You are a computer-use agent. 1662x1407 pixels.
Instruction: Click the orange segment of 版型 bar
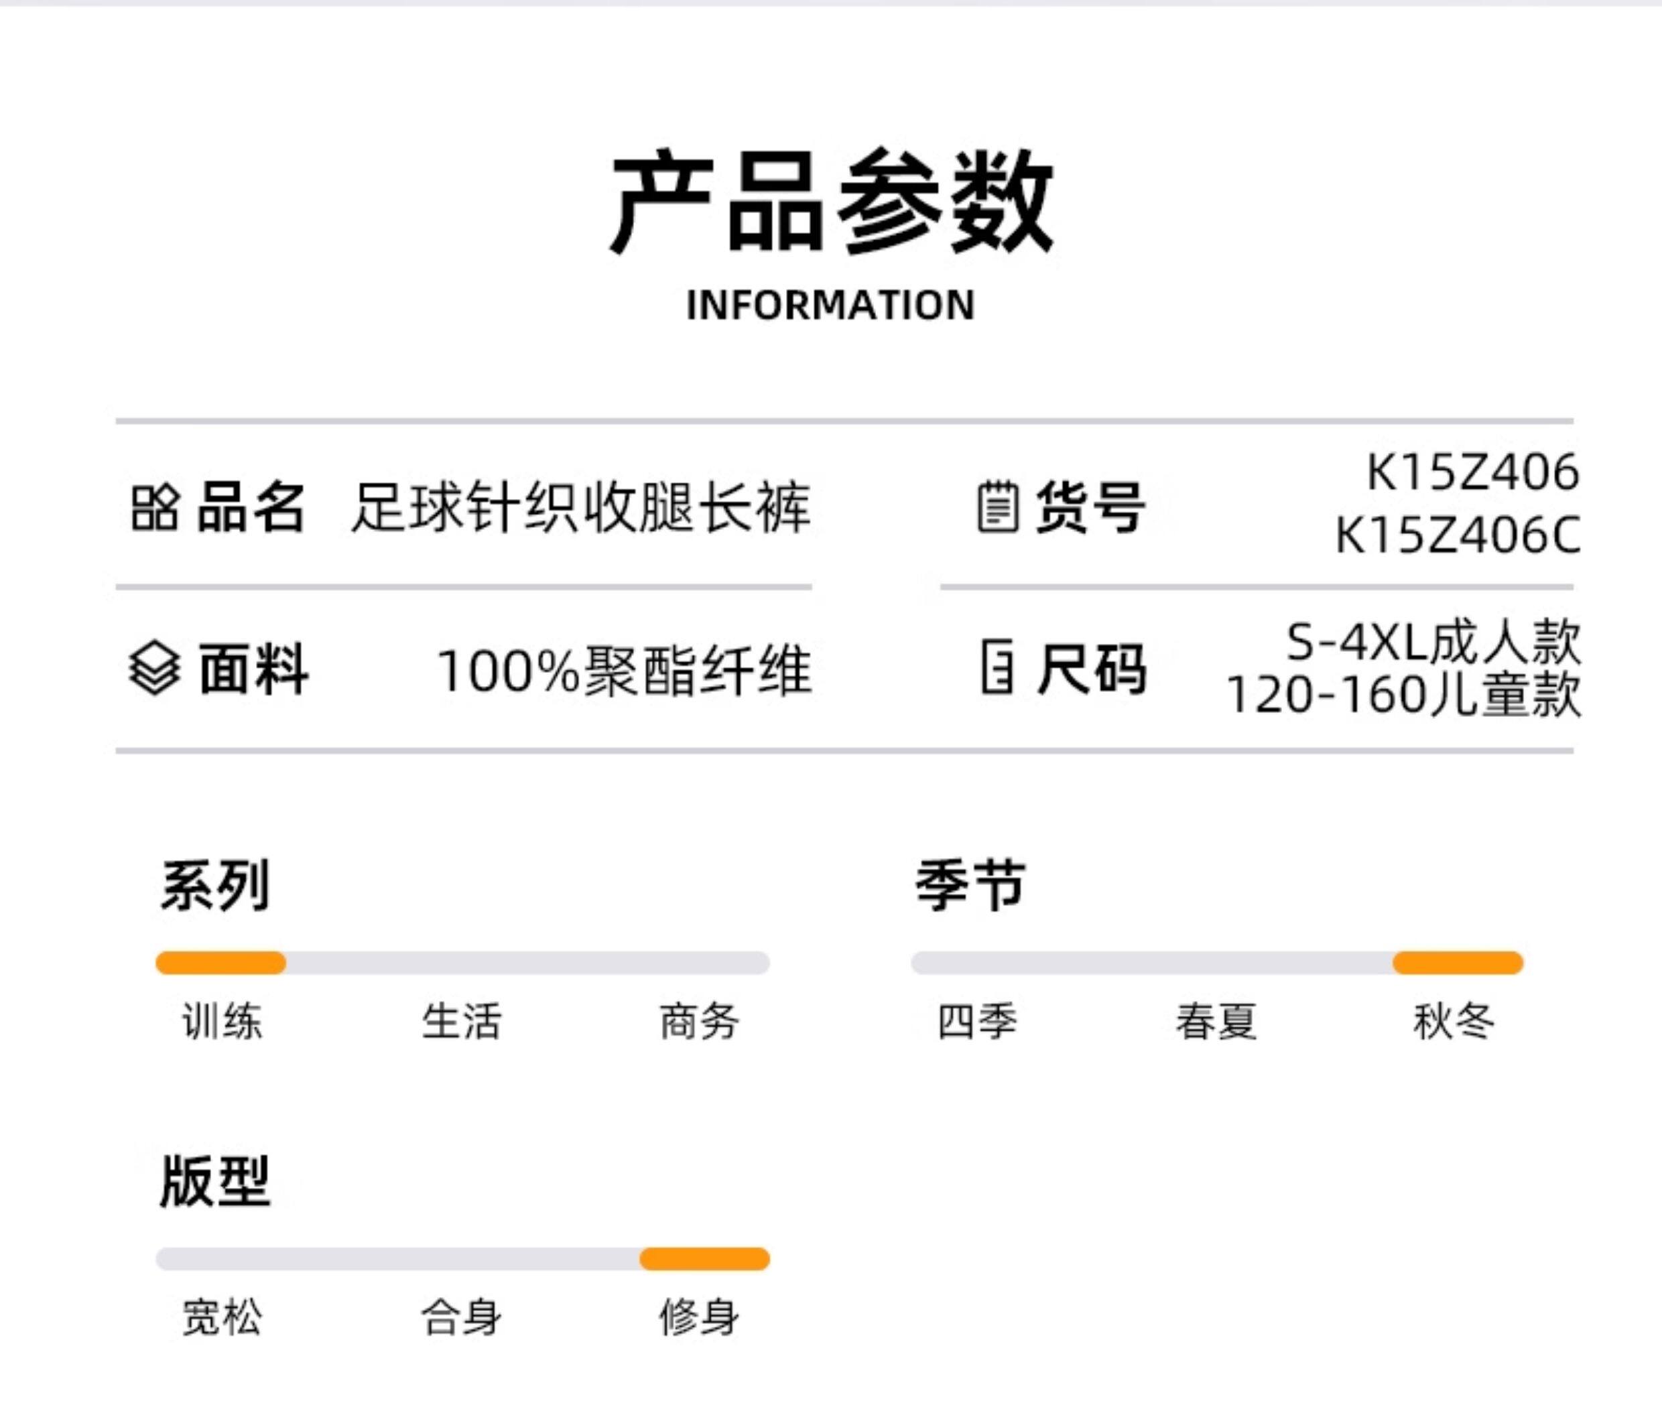click(x=704, y=1259)
